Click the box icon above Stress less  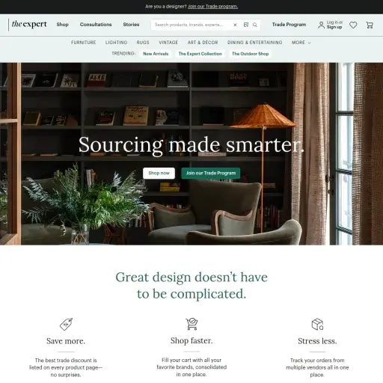tap(317, 324)
